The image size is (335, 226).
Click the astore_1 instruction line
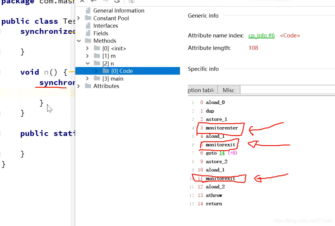pyautogui.click(x=216, y=119)
